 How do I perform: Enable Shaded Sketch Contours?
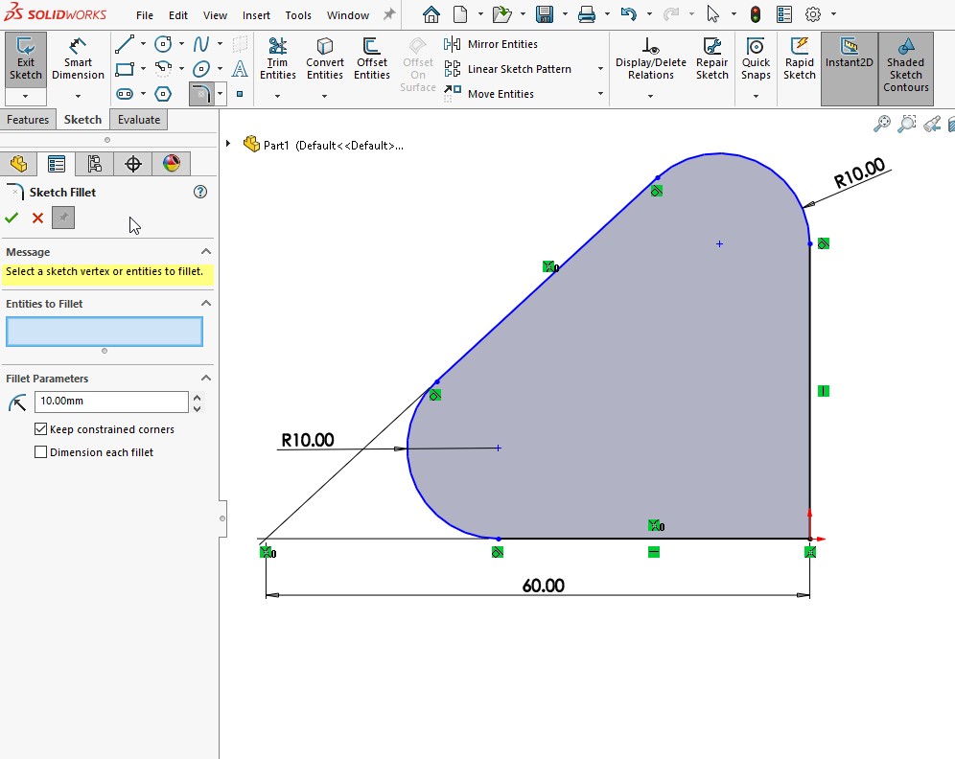[905, 62]
